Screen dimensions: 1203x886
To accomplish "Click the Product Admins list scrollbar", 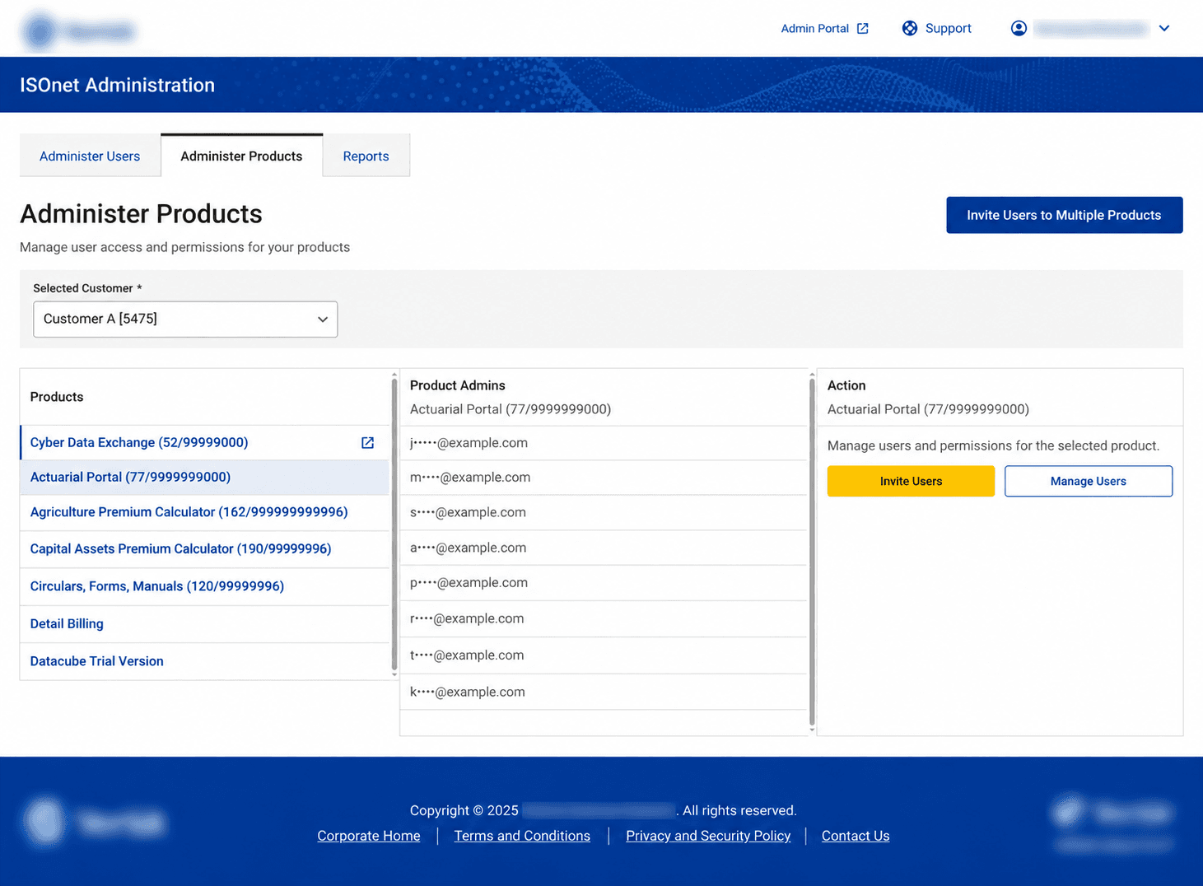I will pyautogui.click(x=812, y=550).
